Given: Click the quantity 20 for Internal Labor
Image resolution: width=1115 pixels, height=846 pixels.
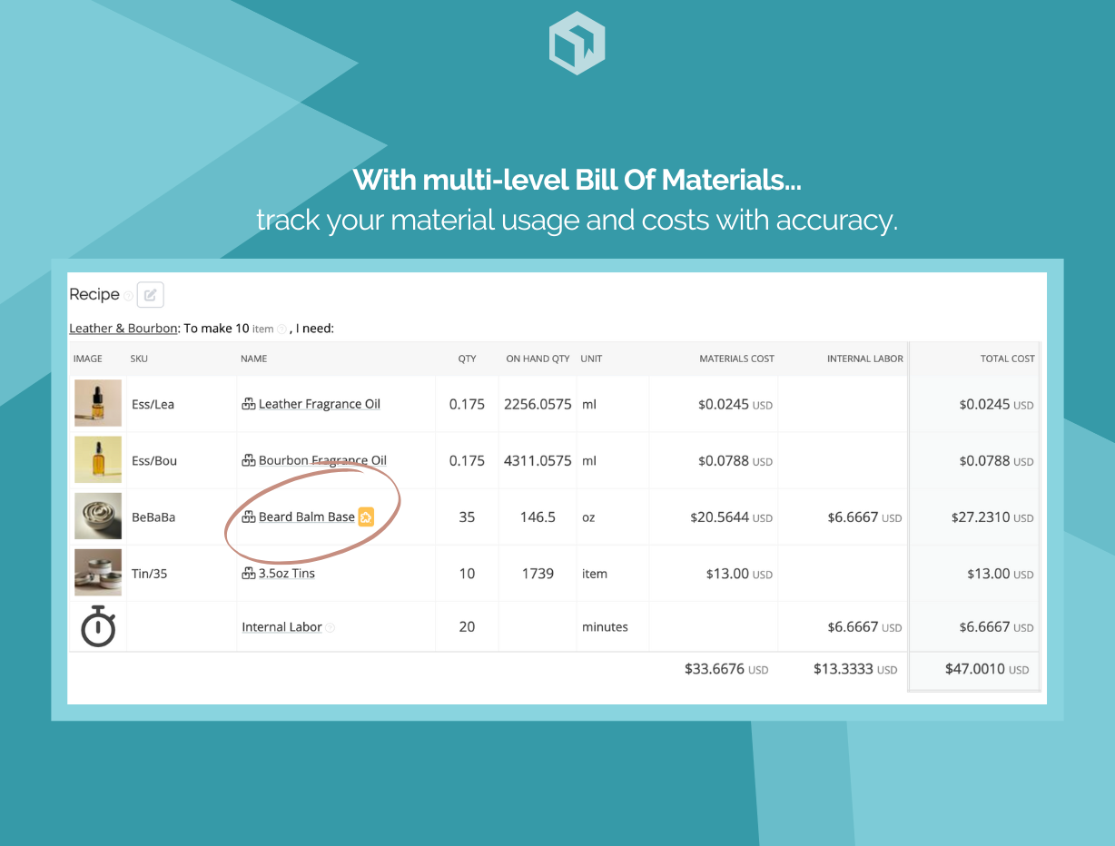Looking at the screenshot, I should pyautogui.click(x=467, y=626).
